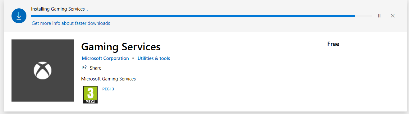
Task: Select the Installing Gaming Services status text
Action: (x=58, y=9)
